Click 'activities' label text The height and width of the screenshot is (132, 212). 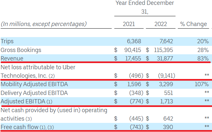(12, 119)
